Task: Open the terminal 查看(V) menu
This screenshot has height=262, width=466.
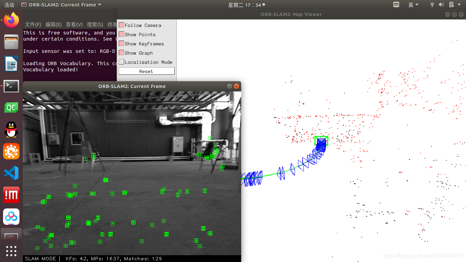Action: 74,25
